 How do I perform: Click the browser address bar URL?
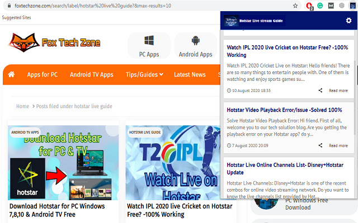[93, 6]
